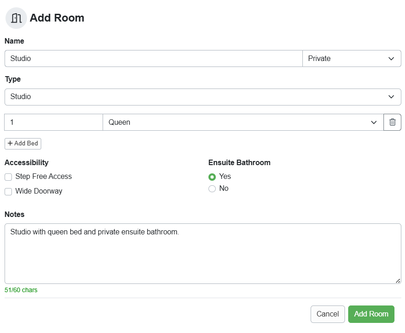Image resolution: width=405 pixels, height=333 pixels.
Task: Click the Accessibility section heading
Action: tap(27, 163)
